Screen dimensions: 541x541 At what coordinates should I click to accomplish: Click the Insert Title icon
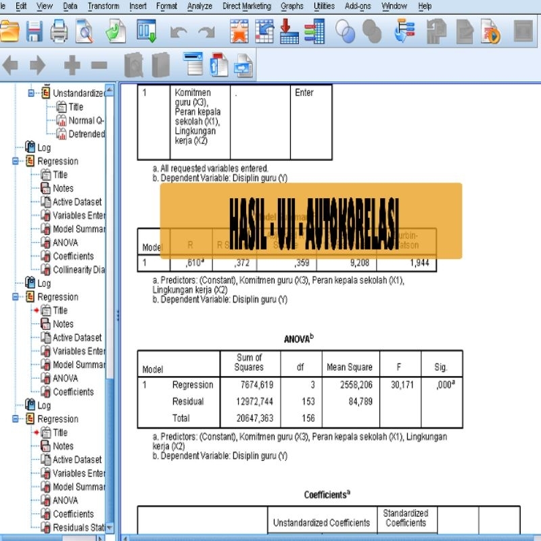[218, 65]
